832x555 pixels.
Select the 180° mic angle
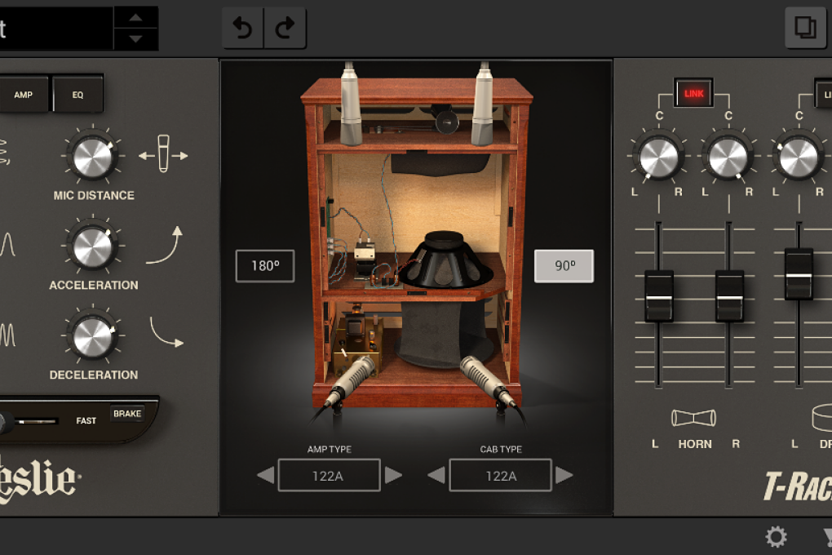pos(265,265)
